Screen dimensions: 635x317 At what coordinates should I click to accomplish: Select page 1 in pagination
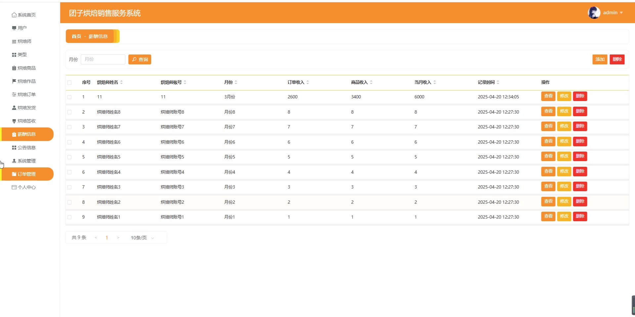pyautogui.click(x=107, y=238)
